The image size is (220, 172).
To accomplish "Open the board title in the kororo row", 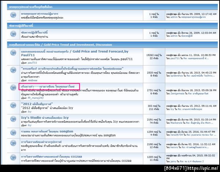I will point(41,142).
